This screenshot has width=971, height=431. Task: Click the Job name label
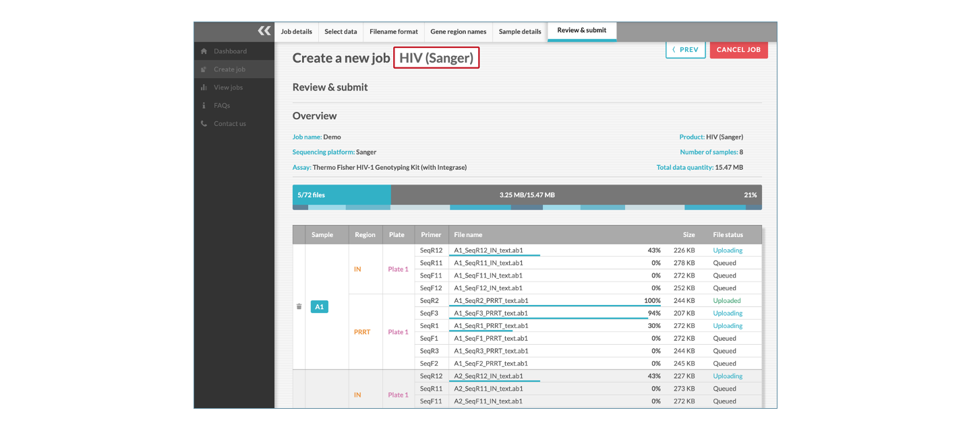(307, 137)
